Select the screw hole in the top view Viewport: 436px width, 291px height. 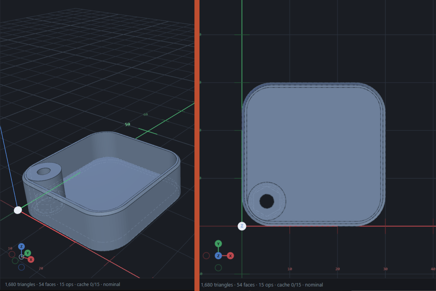point(267,201)
